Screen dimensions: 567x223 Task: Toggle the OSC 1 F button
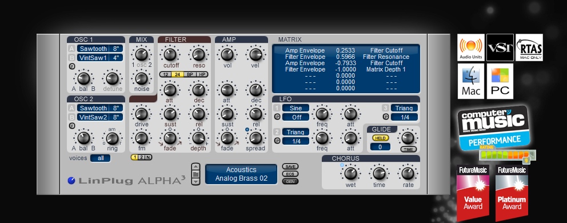tap(71, 66)
